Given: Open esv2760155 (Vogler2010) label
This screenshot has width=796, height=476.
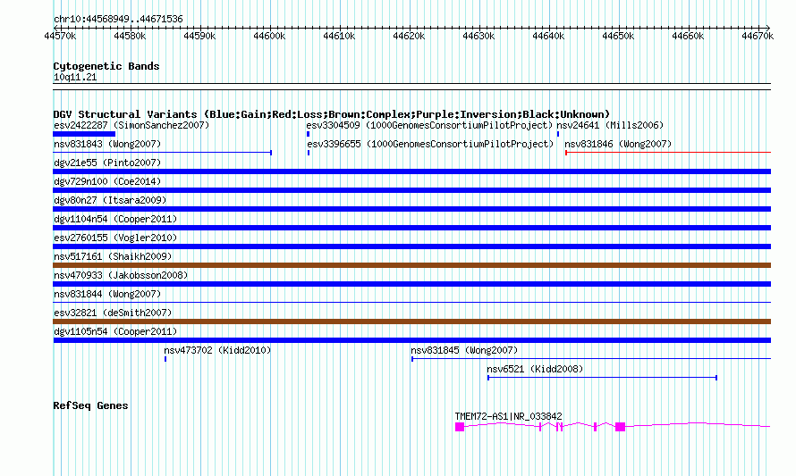Looking at the screenshot, I should click(x=115, y=238).
